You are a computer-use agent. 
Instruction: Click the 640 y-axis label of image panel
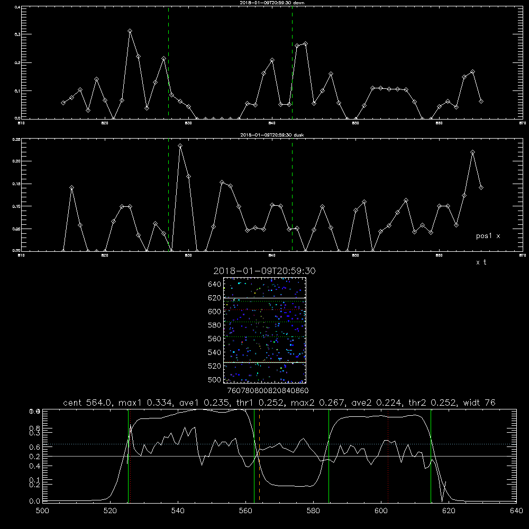[215, 285]
